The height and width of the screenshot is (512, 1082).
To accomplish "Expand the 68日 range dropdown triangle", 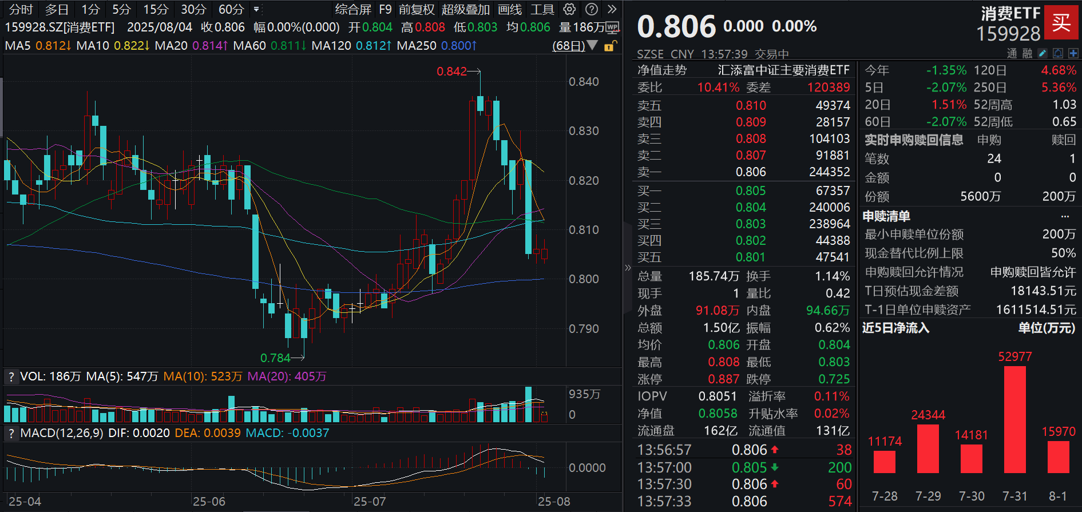I will tap(593, 45).
